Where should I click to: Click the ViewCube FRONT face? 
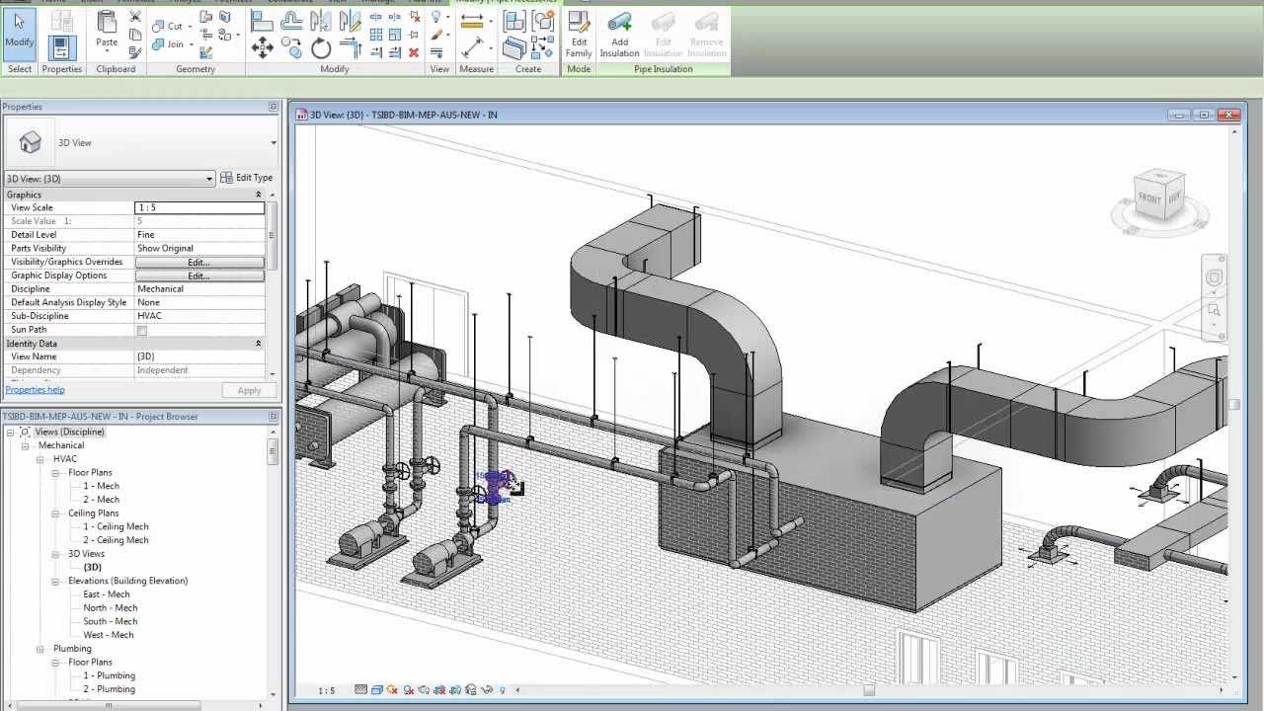coord(1149,197)
